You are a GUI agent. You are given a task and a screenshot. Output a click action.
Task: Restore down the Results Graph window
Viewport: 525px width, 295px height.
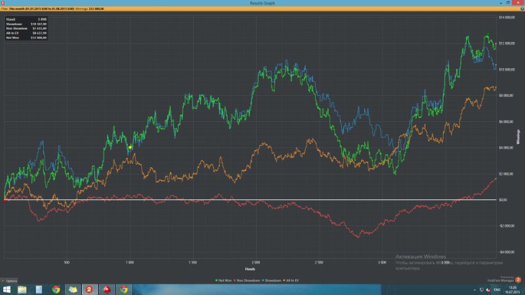coord(508,3)
